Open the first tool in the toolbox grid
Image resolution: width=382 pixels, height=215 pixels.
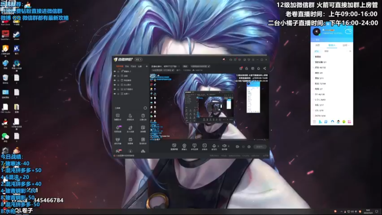pos(117,117)
